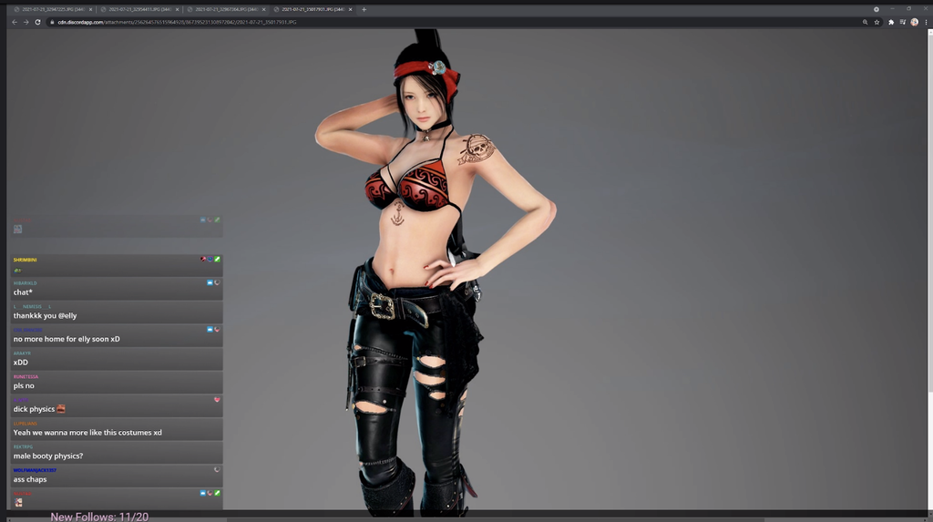933x522 pixels.
Task: Click chat message "thankkk you @elly"
Action: point(46,315)
